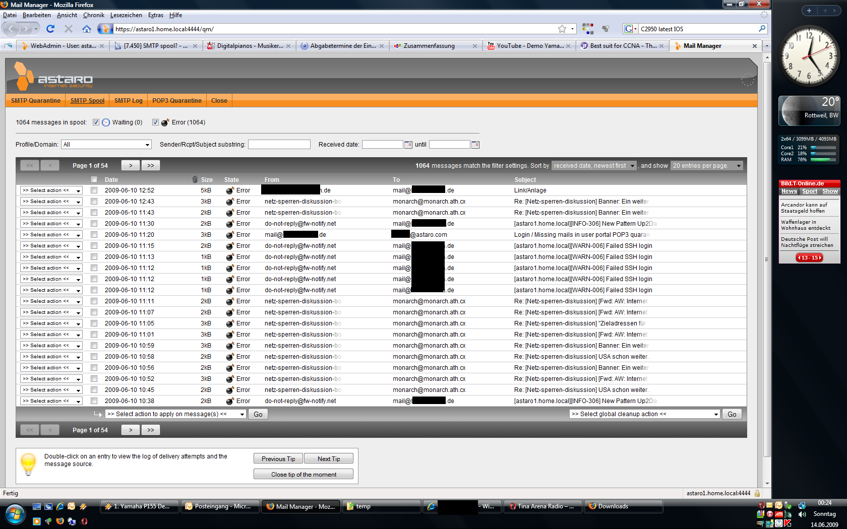Viewport: 847px width, 529px height.
Task: Open the sort order dropdown
Action: point(594,166)
